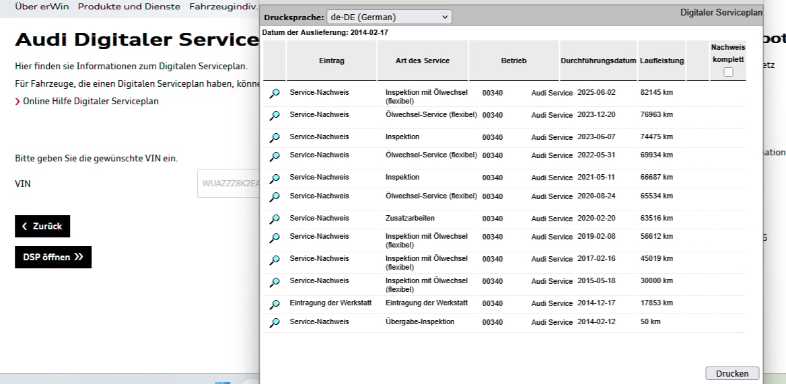Click the date 2020-02-20
Viewport: 786px width, 384px height.
596,218
